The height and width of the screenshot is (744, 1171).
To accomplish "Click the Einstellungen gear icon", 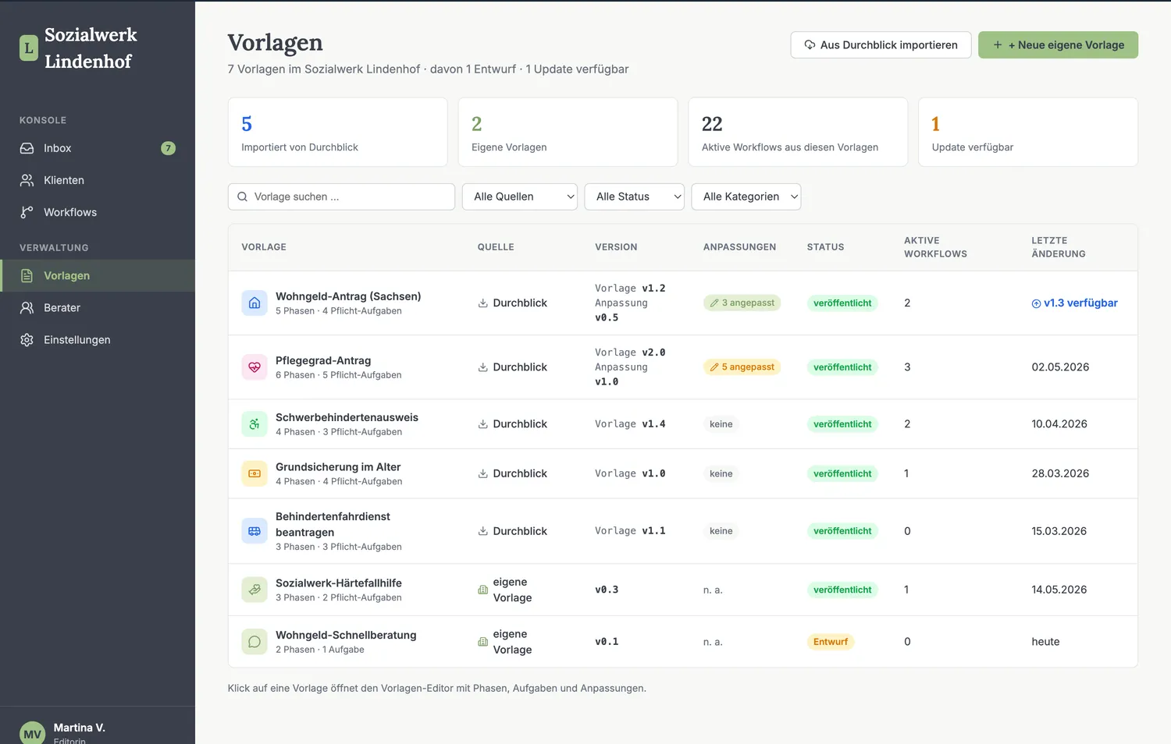I will coord(27,339).
